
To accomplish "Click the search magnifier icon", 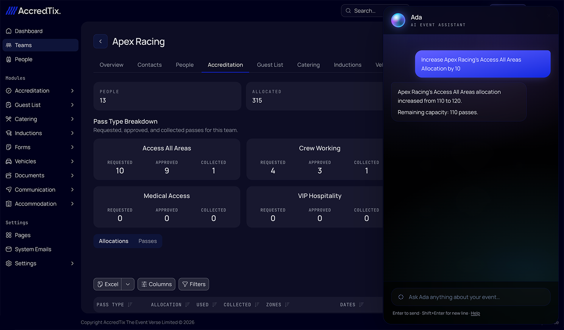I will point(348,11).
